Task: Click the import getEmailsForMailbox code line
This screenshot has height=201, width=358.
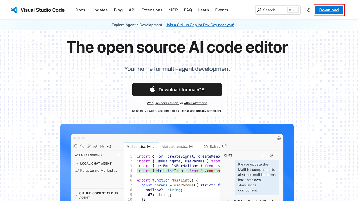Action: click(x=178, y=166)
